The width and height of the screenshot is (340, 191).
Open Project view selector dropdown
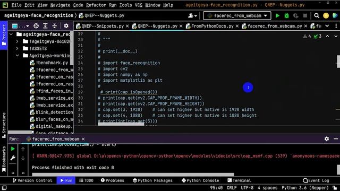tap(21, 26)
